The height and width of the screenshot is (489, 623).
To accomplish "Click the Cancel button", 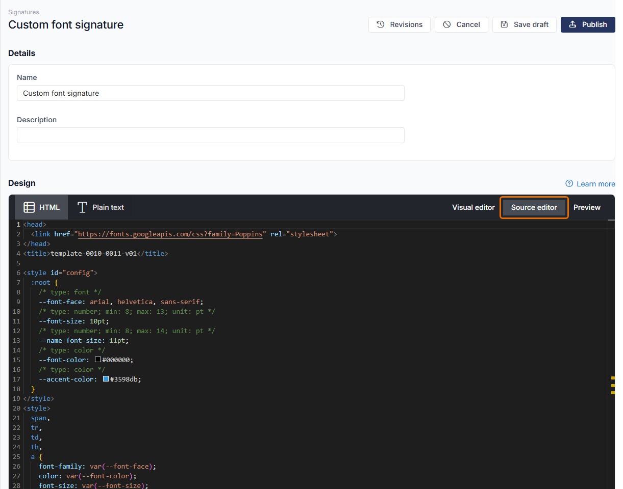I will tap(461, 24).
